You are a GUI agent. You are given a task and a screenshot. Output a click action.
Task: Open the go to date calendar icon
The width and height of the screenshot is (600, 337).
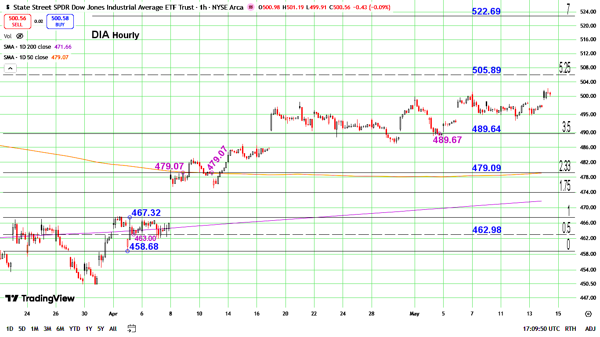[132, 328]
